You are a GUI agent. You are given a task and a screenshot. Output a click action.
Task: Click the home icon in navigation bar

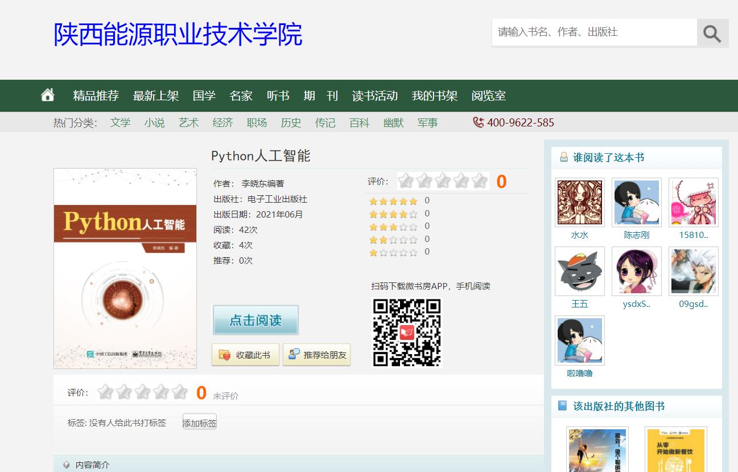coord(48,95)
